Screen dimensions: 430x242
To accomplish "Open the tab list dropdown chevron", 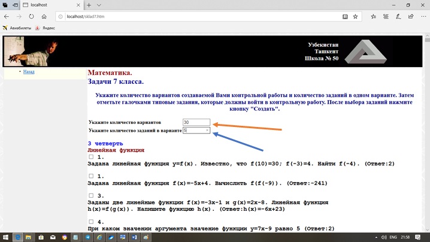I will [x=99, y=5].
